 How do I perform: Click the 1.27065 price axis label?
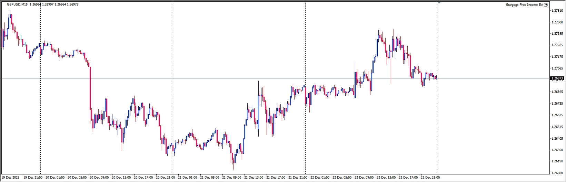click(557, 68)
